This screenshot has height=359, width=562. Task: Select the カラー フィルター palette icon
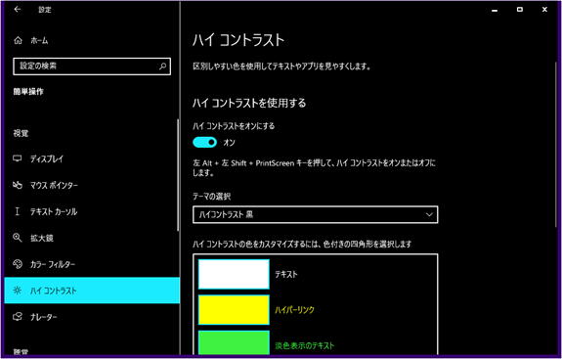point(18,264)
